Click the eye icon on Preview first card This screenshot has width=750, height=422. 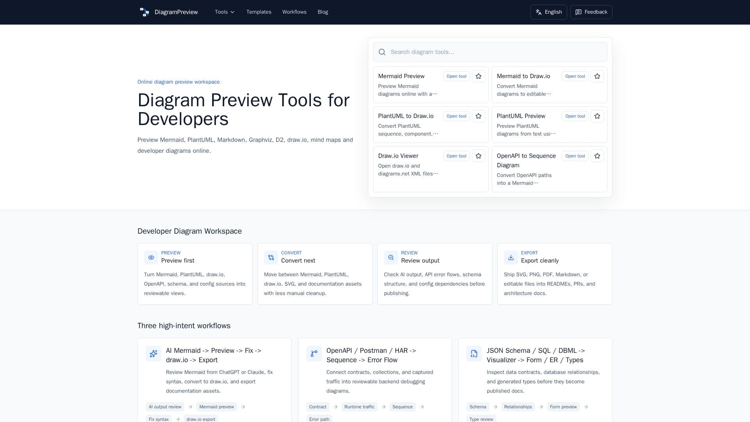click(151, 257)
